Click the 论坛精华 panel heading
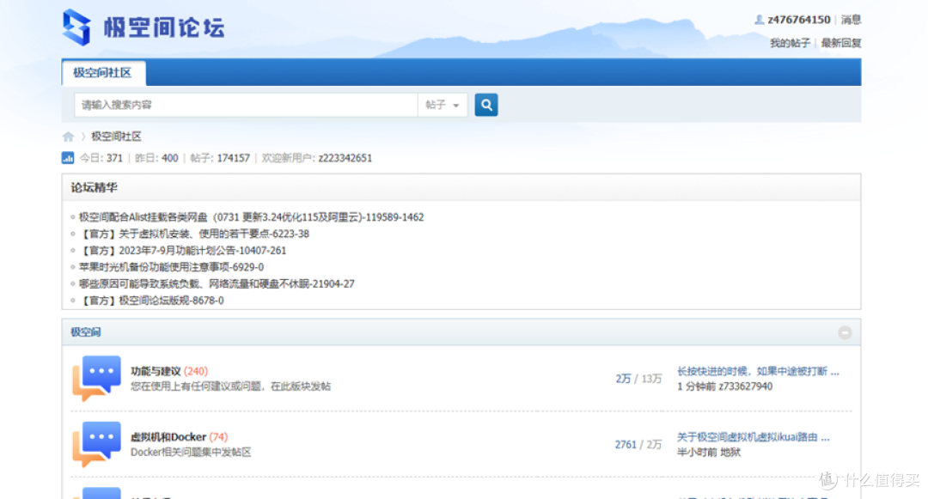The height and width of the screenshot is (499, 928). coord(95,187)
